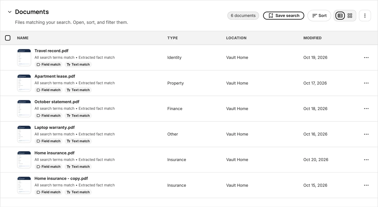Screen dimensions: 378x207
Task: Click the Field match tag on October statement.pdf
Action: [49, 116]
